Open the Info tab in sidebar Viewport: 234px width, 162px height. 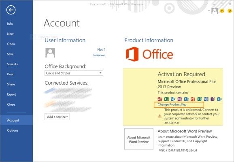point(10,24)
